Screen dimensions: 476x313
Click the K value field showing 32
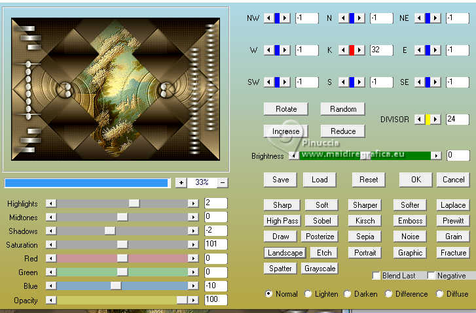coord(382,50)
